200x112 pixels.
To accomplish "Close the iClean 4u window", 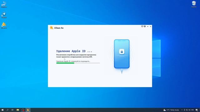I will pos(151,26).
